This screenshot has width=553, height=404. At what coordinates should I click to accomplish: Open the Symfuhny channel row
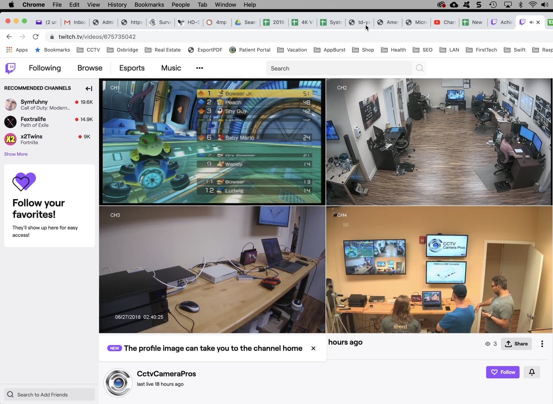pos(49,105)
